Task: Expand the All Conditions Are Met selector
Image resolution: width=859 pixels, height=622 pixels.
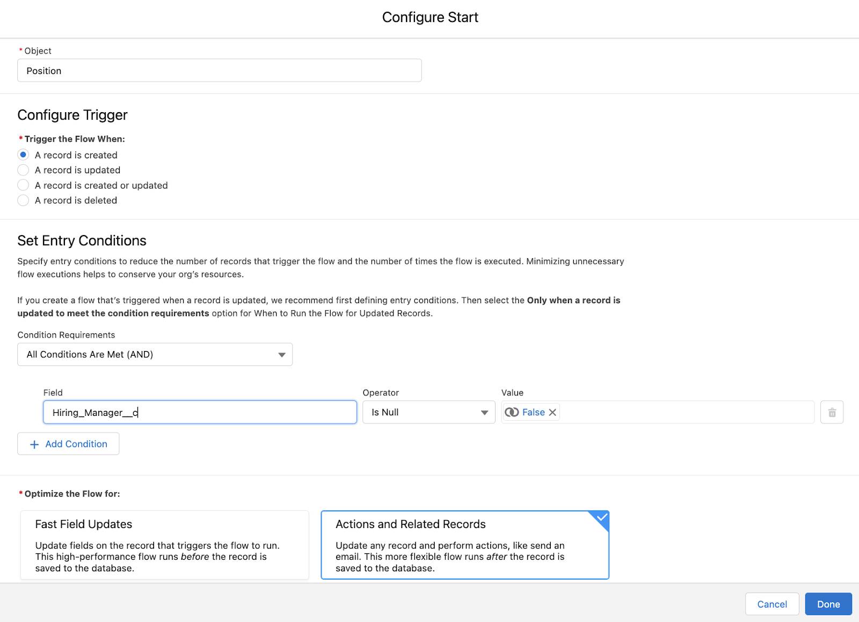Action: pos(282,354)
